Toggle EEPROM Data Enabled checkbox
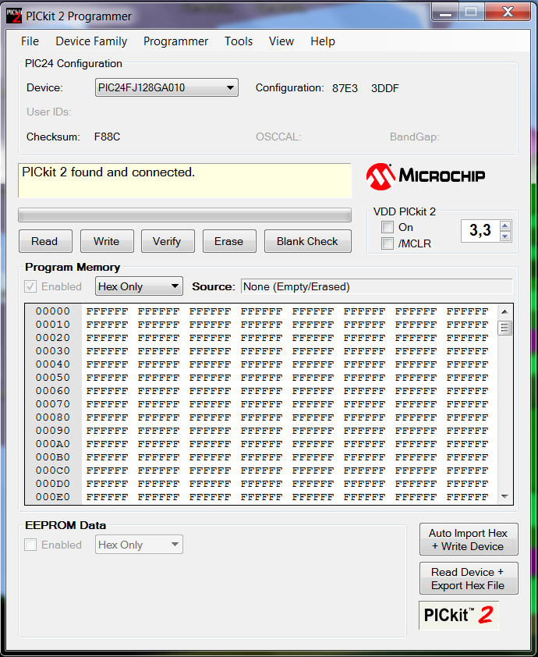The image size is (538, 657). tap(30, 545)
